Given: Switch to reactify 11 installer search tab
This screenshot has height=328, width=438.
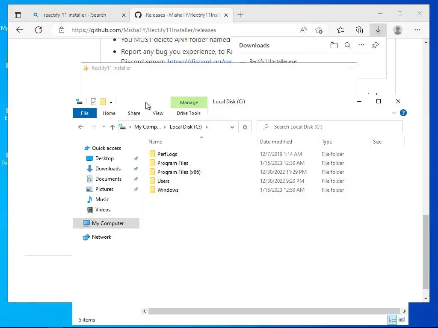Looking at the screenshot, I should [x=75, y=15].
